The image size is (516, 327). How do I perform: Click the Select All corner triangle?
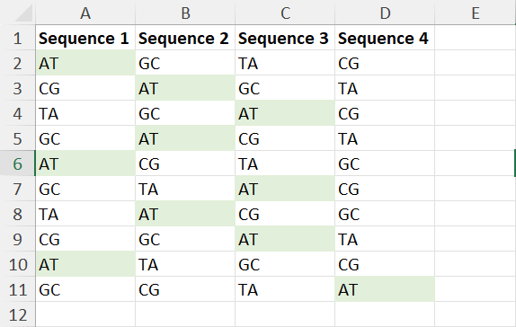pos(23,13)
